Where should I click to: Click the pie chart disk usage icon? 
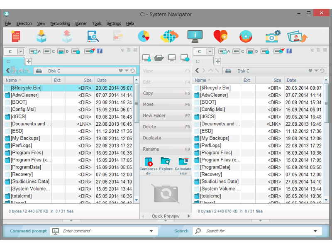144,37
